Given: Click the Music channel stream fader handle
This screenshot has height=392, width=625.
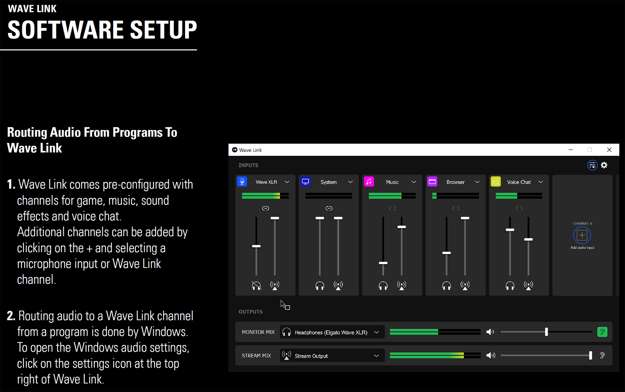Looking at the screenshot, I should click(402, 227).
